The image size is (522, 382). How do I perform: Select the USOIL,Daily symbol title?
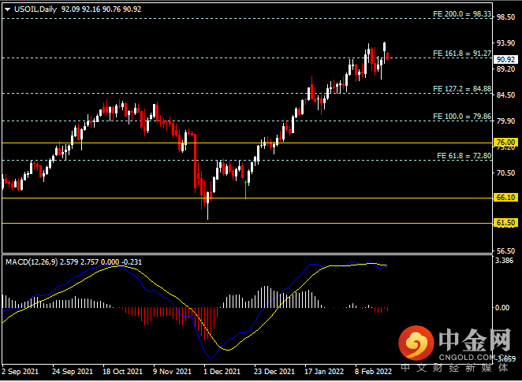tap(35, 9)
